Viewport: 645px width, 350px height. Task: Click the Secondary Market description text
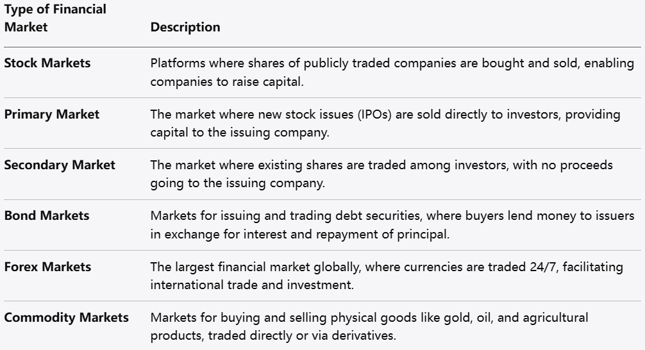381,174
